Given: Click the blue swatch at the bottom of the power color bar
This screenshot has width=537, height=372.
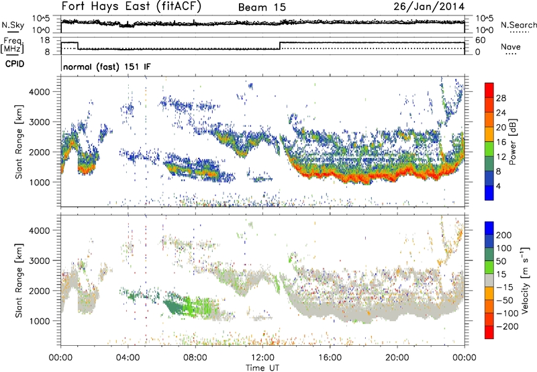Looking at the screenshot, I should coord(489,193).
